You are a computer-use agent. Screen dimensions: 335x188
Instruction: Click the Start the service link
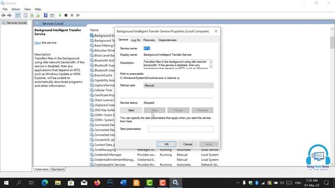point(38,43)
